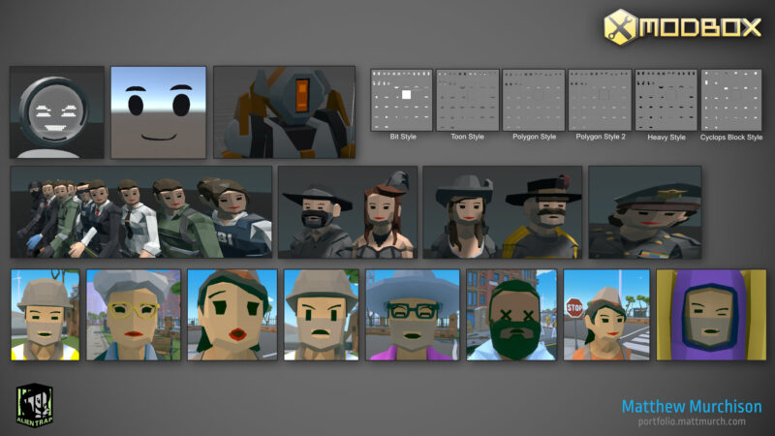Select the stop sign woman portrait
This screenshot has width=775, height=436.
[606, 314]
